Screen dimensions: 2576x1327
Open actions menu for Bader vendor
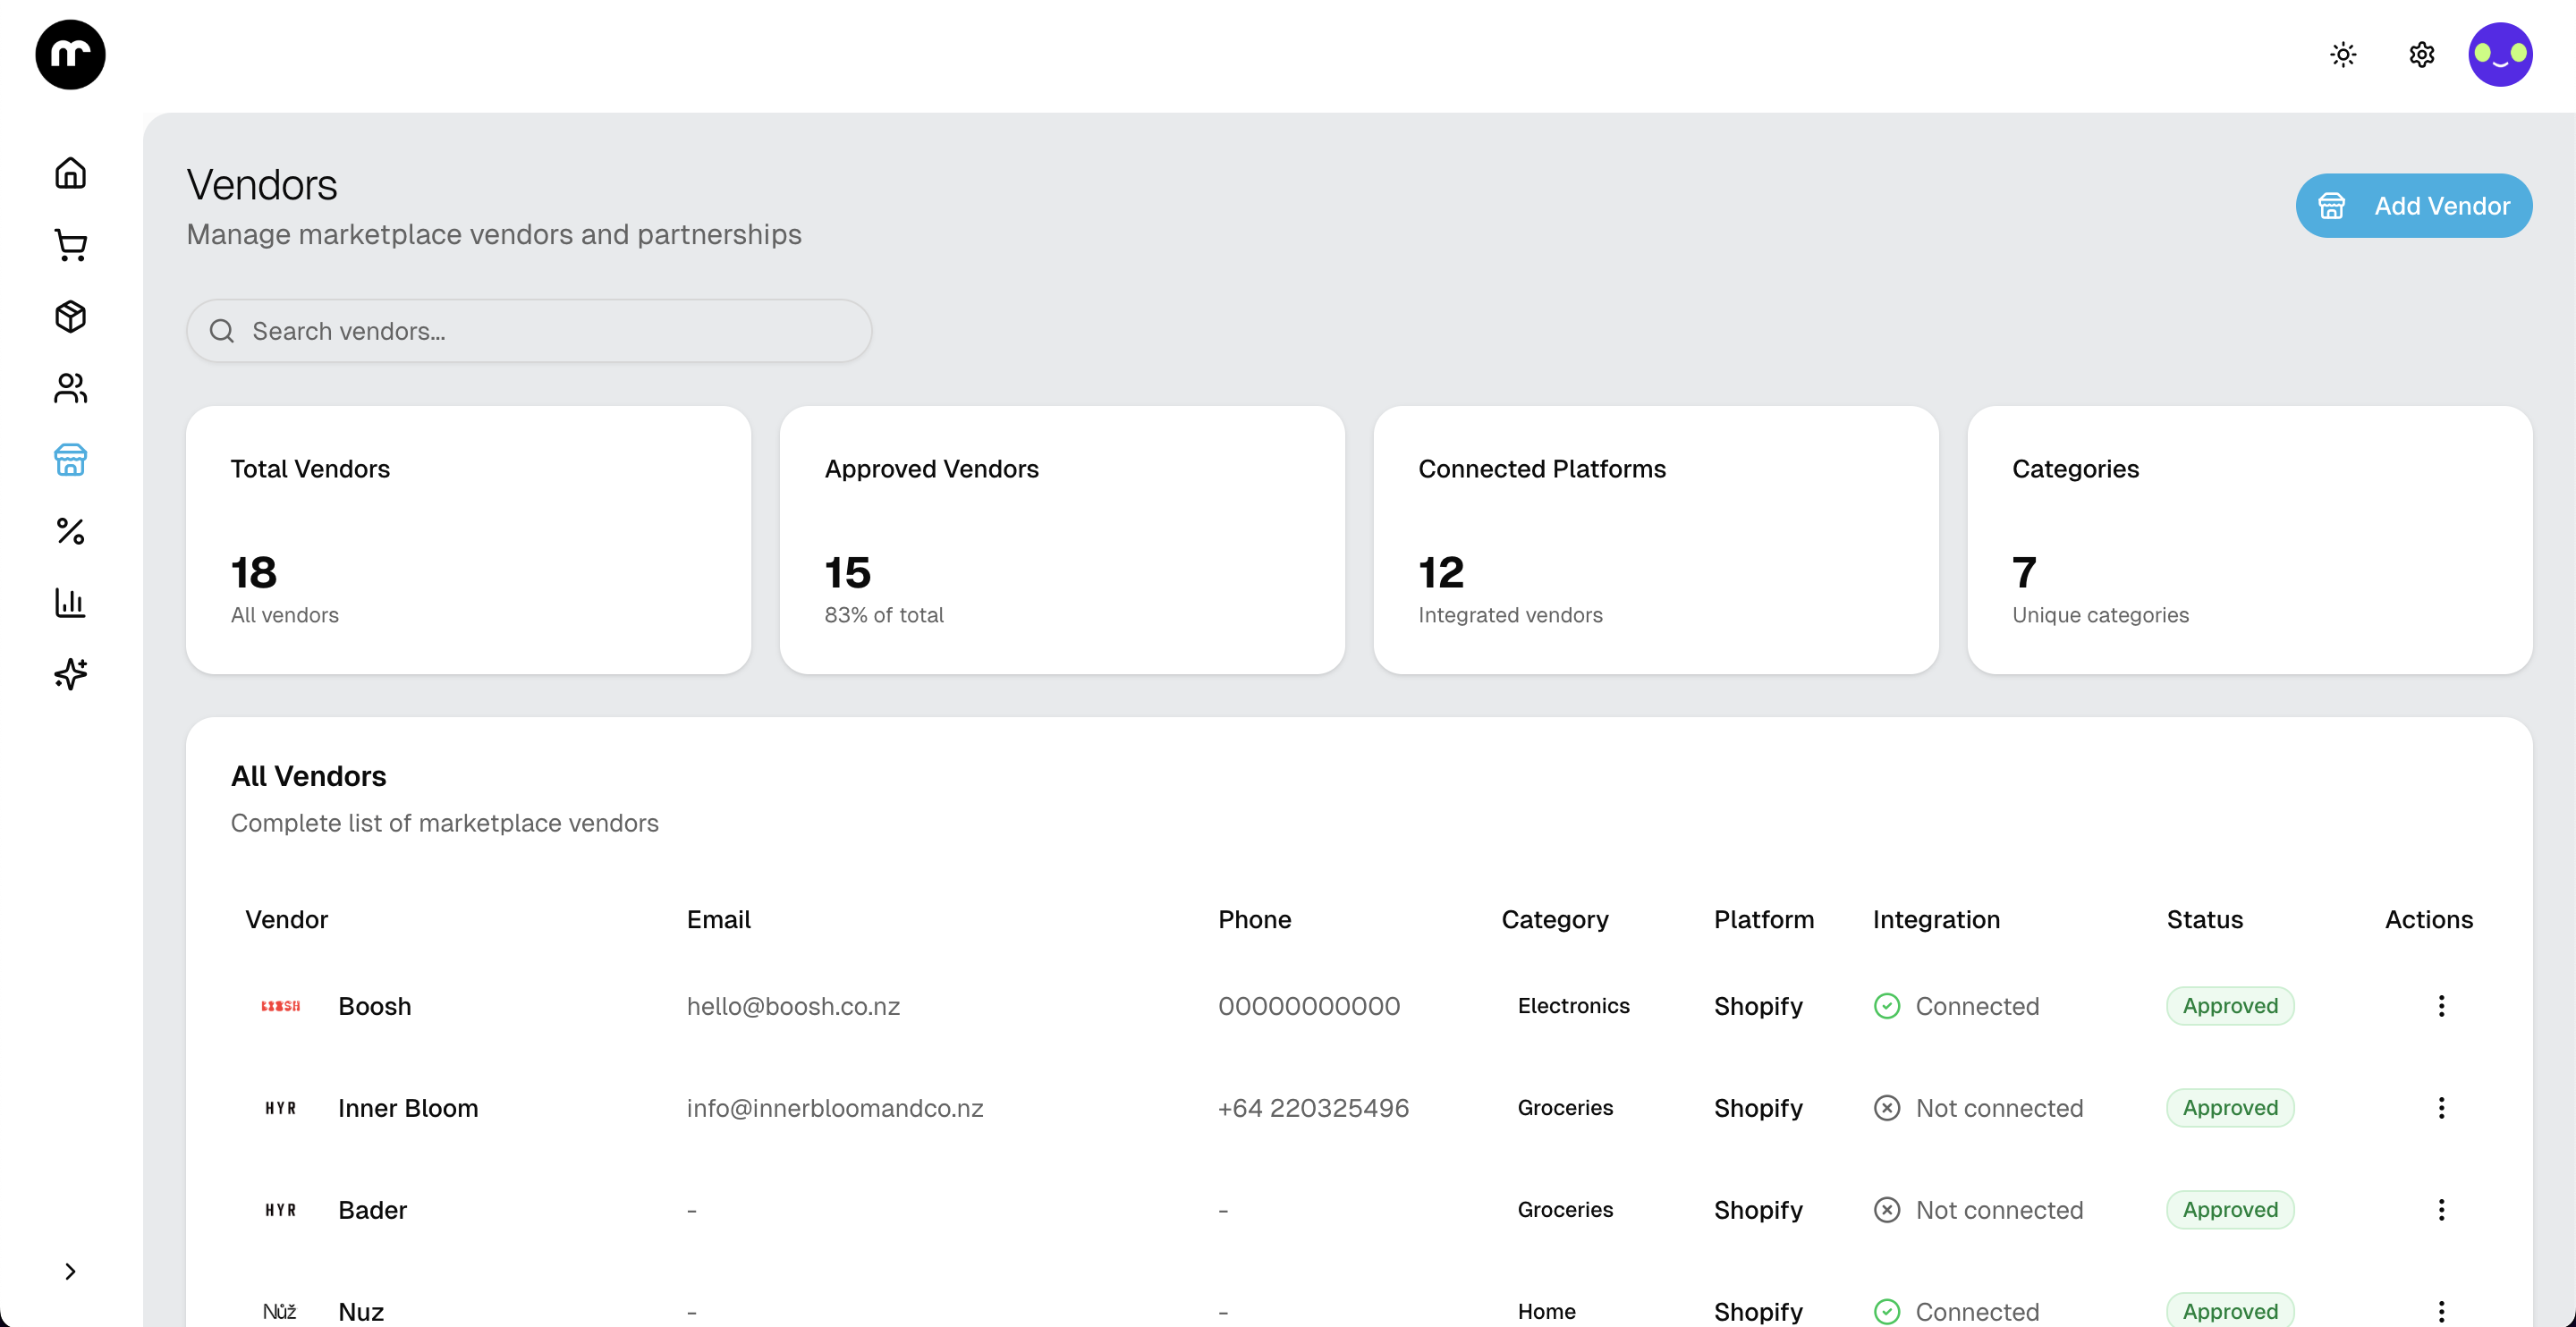click(x=2441, y=1210)
